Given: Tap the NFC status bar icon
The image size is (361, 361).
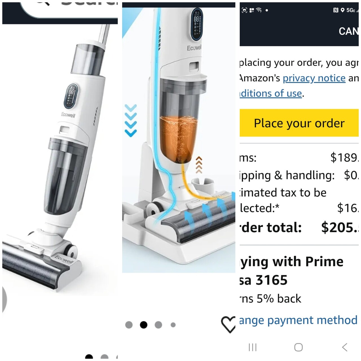Looking at the screenshot, I should click(336, 10).
